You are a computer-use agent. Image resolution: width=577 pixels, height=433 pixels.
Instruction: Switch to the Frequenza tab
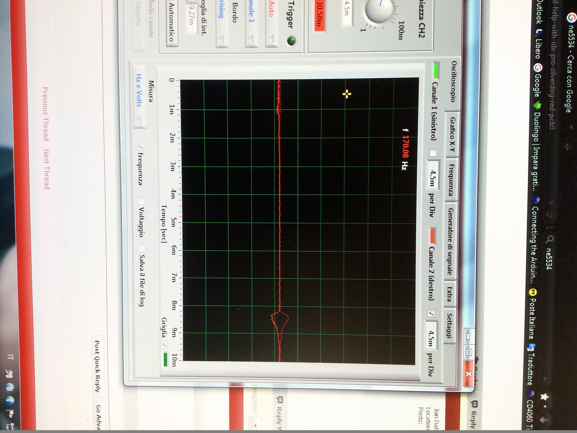[x=451, y=180]
